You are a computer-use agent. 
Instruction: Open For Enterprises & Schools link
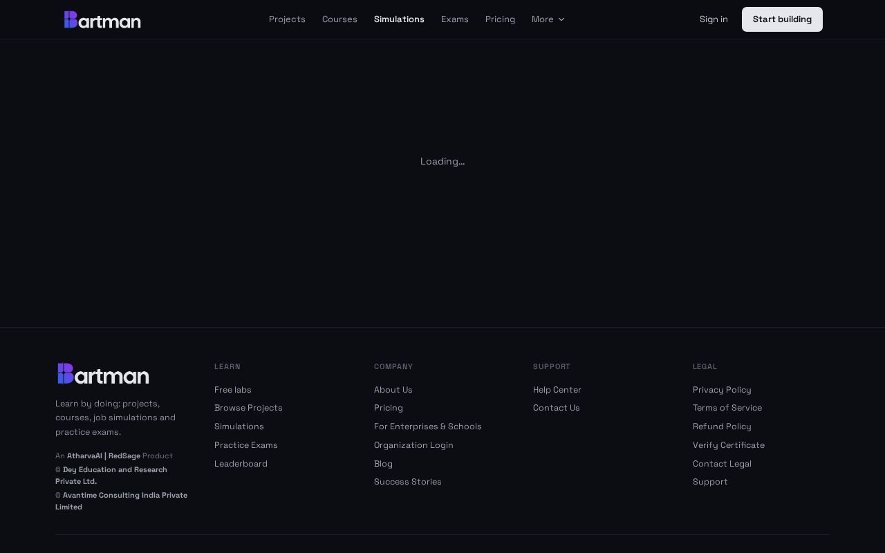tap(428, 427)
